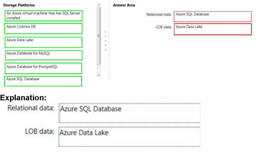Screen dimensions: 259x152
Task: Click the dotted splitter handle between panes
Action: (x=106, y=40)
